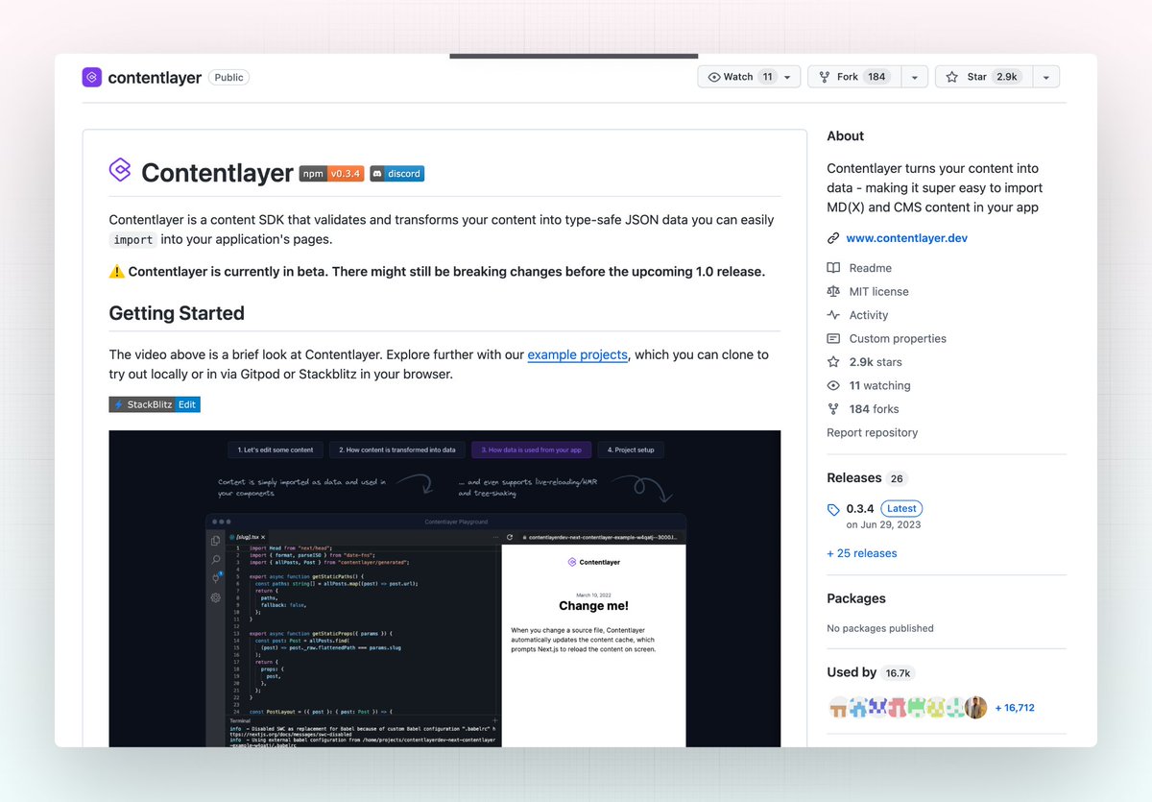Click the 'Change me!' heading in preview
The width and height of the screenshot is (1152, 802).
[593, 606]
